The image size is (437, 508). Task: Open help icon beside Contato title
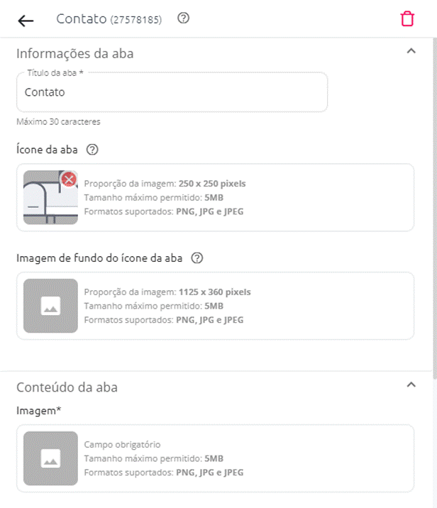183,18
